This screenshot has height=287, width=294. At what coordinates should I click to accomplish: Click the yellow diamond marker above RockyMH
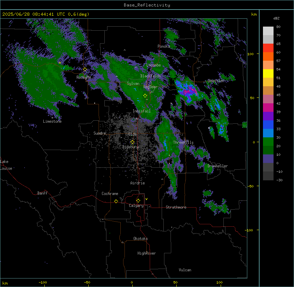pos(85,70)
